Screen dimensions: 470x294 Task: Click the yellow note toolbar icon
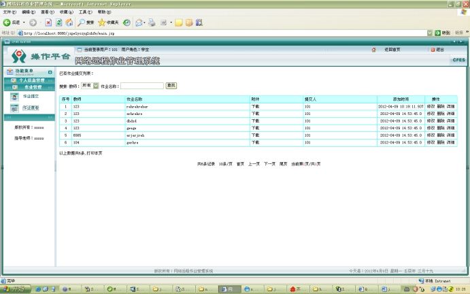pos(179,22)
